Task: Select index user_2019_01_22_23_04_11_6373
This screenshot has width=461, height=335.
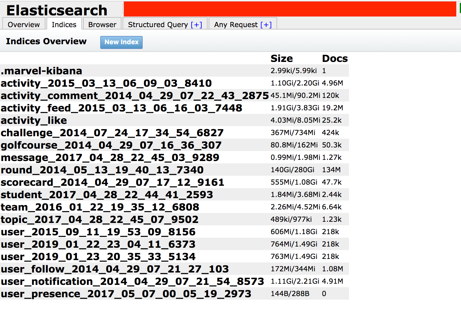Action: point(98,244)
